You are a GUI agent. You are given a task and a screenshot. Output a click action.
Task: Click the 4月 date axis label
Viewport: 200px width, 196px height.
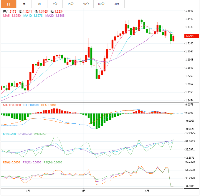83,191
